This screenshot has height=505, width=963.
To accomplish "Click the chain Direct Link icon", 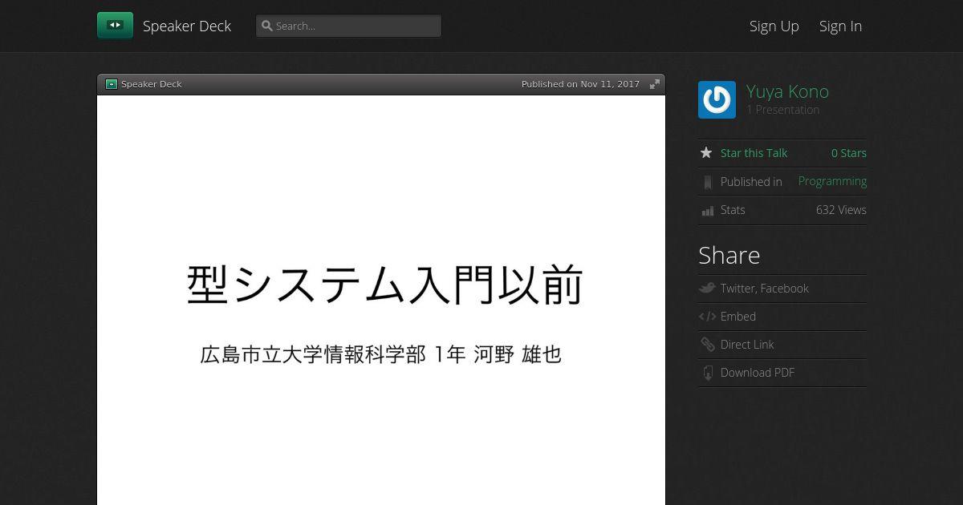I will [707, 345].
